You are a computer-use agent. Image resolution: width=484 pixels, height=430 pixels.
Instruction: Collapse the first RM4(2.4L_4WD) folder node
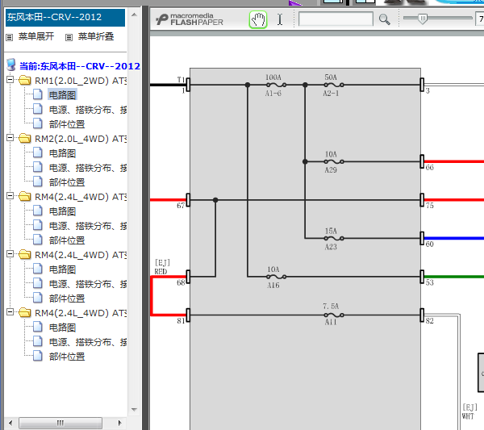[x=10, y=196]
